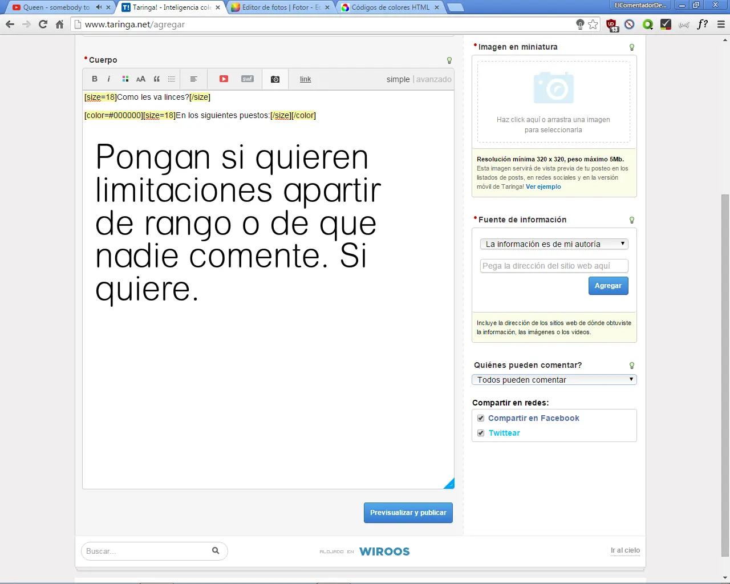Click the blue blocked-circle extension icon

630,24
